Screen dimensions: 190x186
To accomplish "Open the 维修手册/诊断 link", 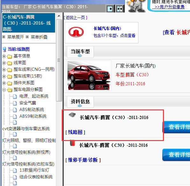I will click(x=83, y=160).
